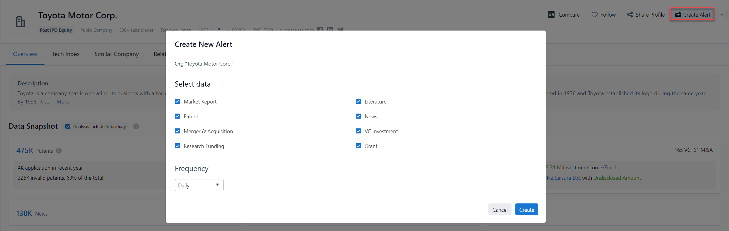Collapse the header with chevron button
Image resolution: width=729 pixels, height=231 pixels.
point(722,15)
